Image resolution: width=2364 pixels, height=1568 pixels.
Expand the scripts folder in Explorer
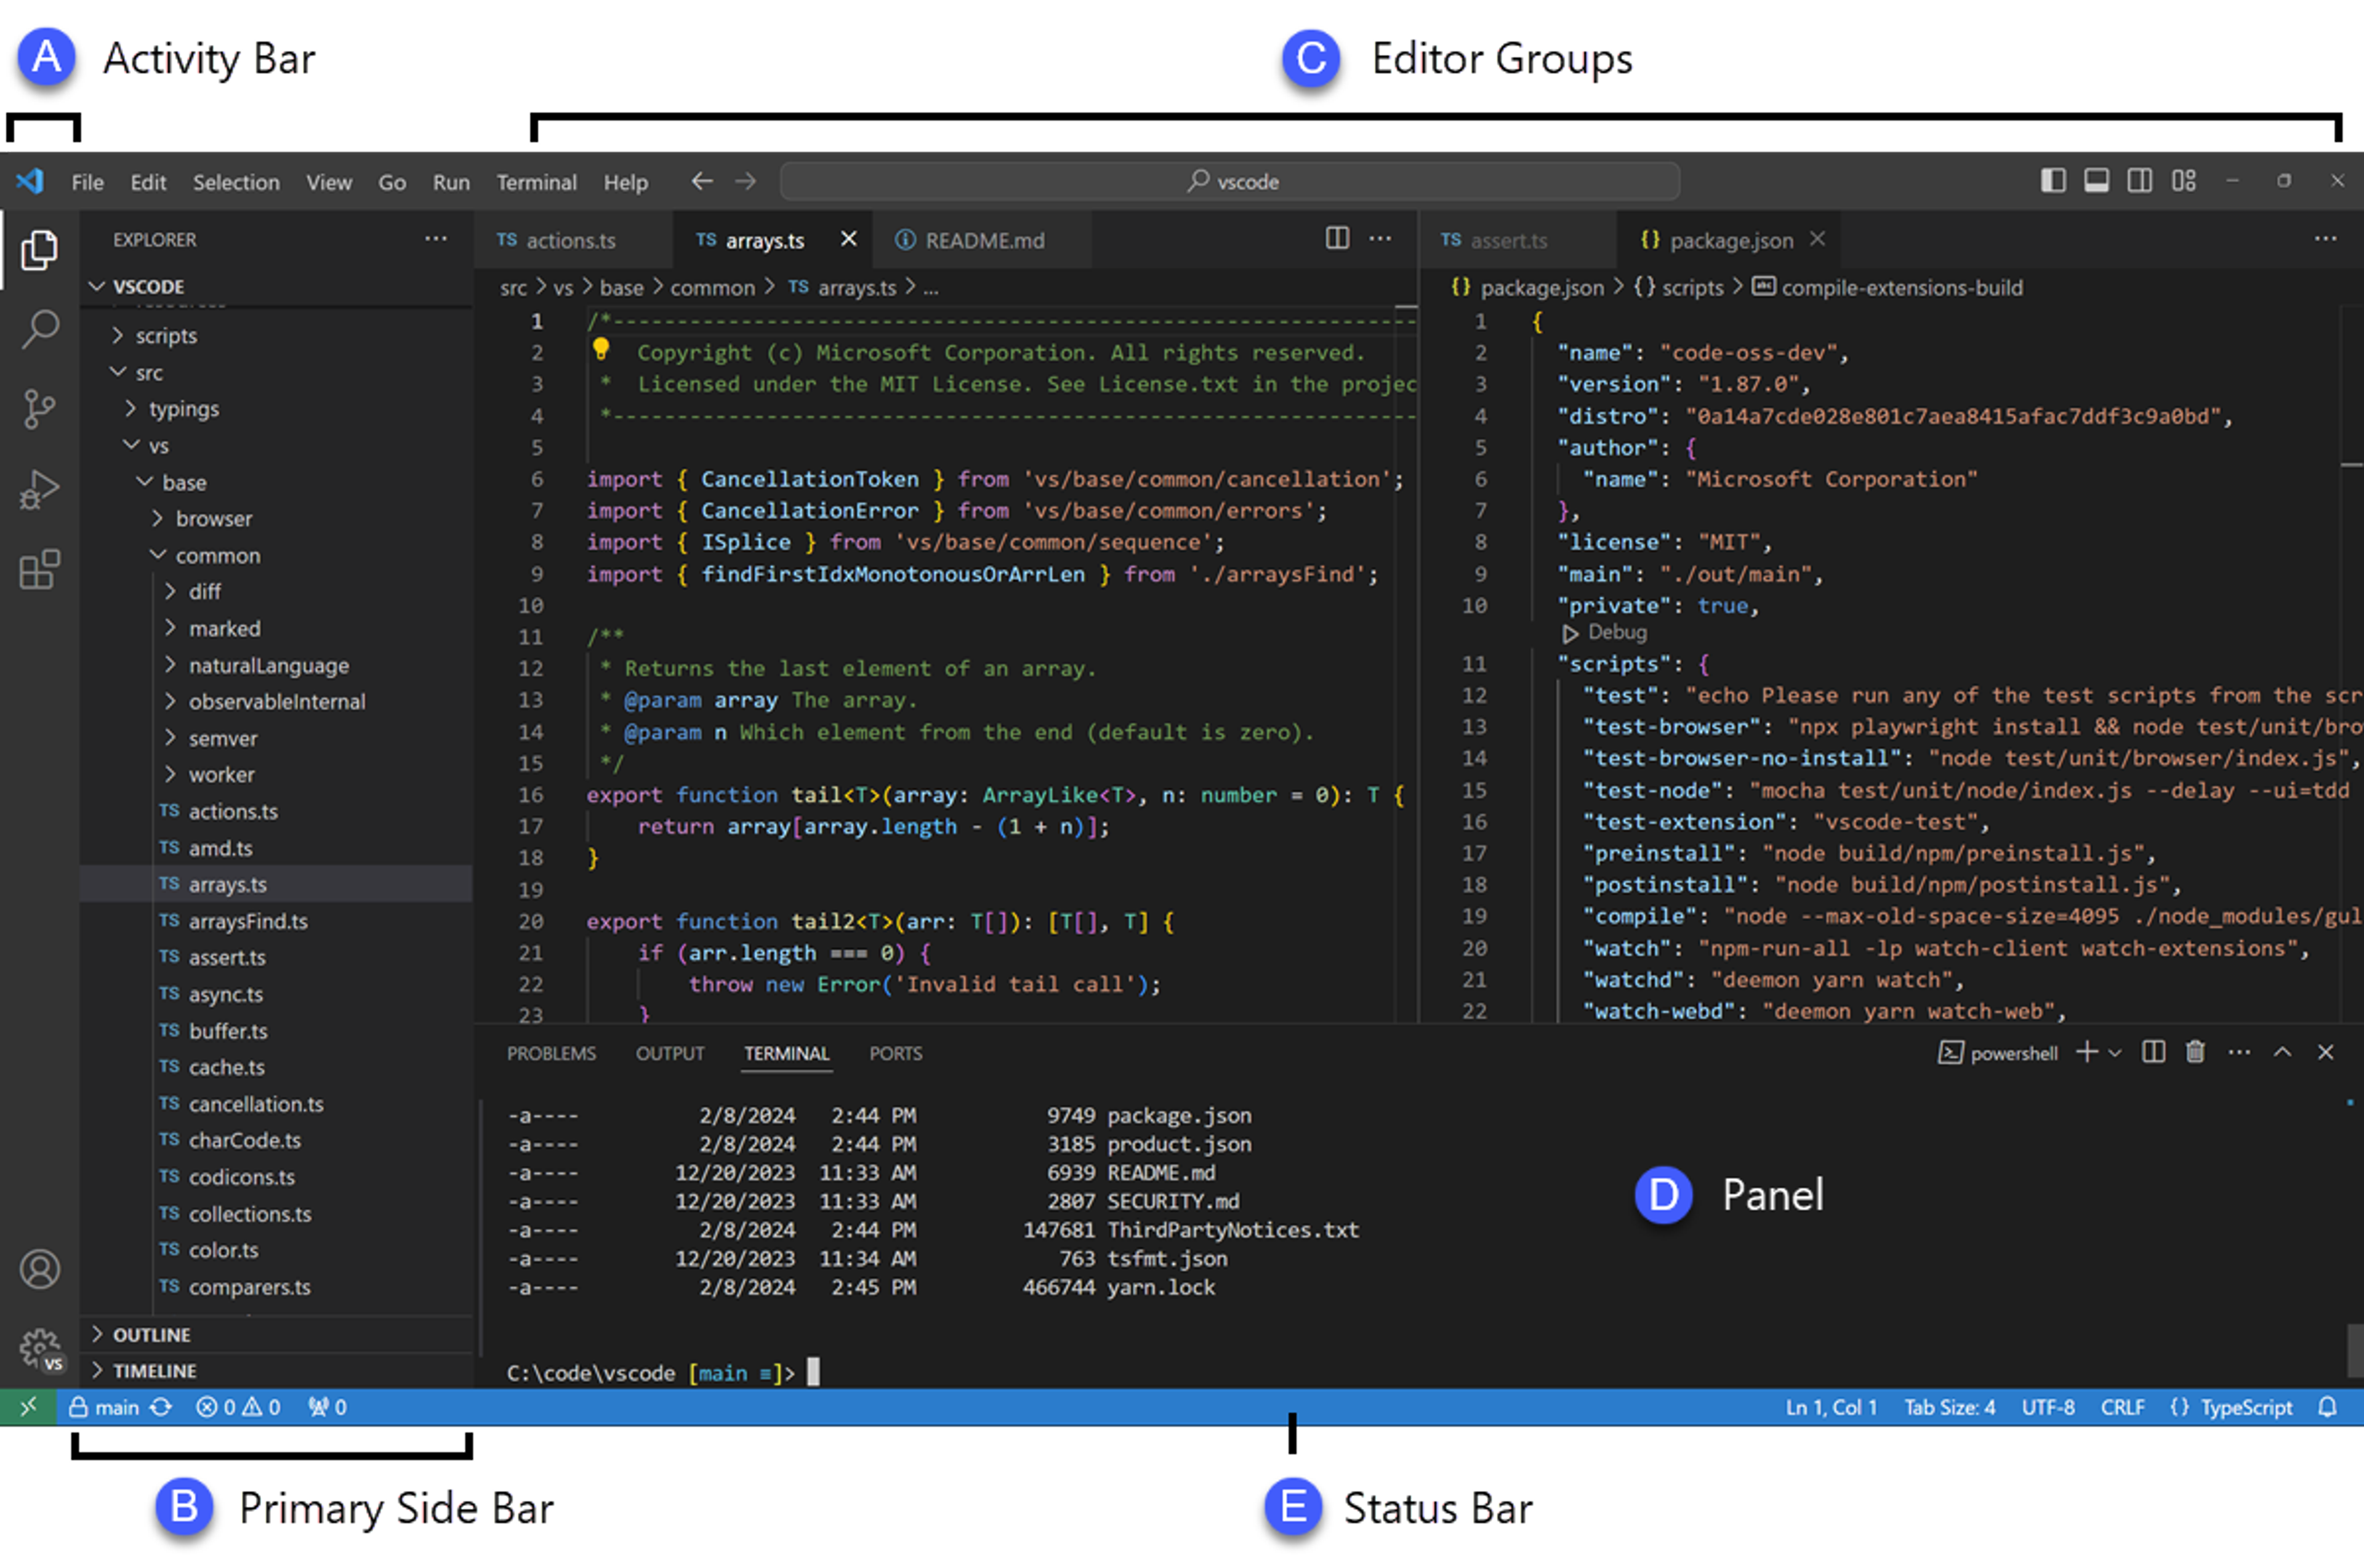pyautogui.click(x=166, y=336)
